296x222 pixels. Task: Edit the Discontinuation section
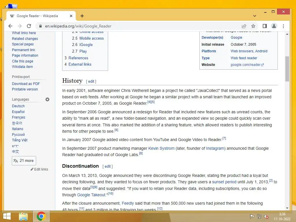pos(108,166)
